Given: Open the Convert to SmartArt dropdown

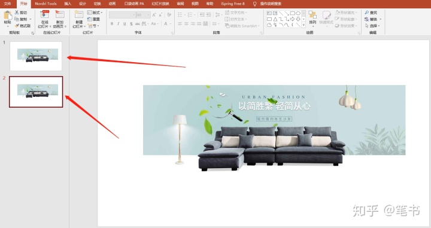Looking at the screenshot, I should (x=242, y=26).
